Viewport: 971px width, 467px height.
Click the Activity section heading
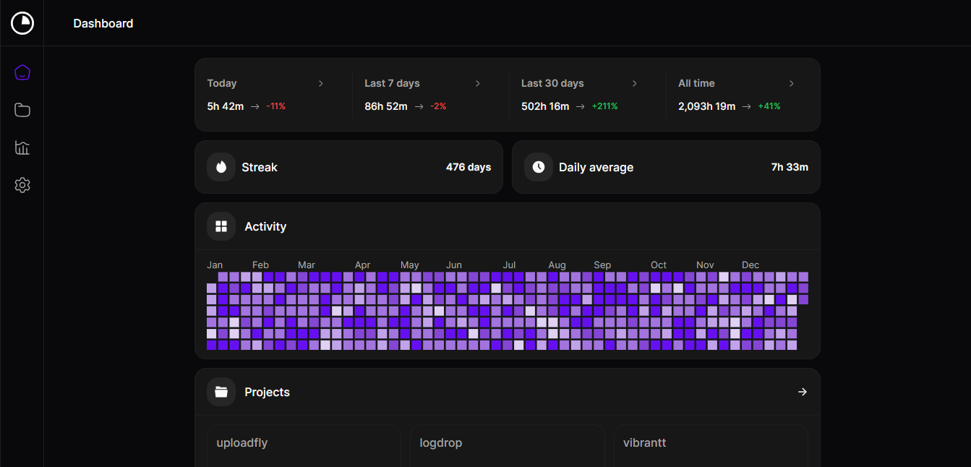[x=265, y=226]
